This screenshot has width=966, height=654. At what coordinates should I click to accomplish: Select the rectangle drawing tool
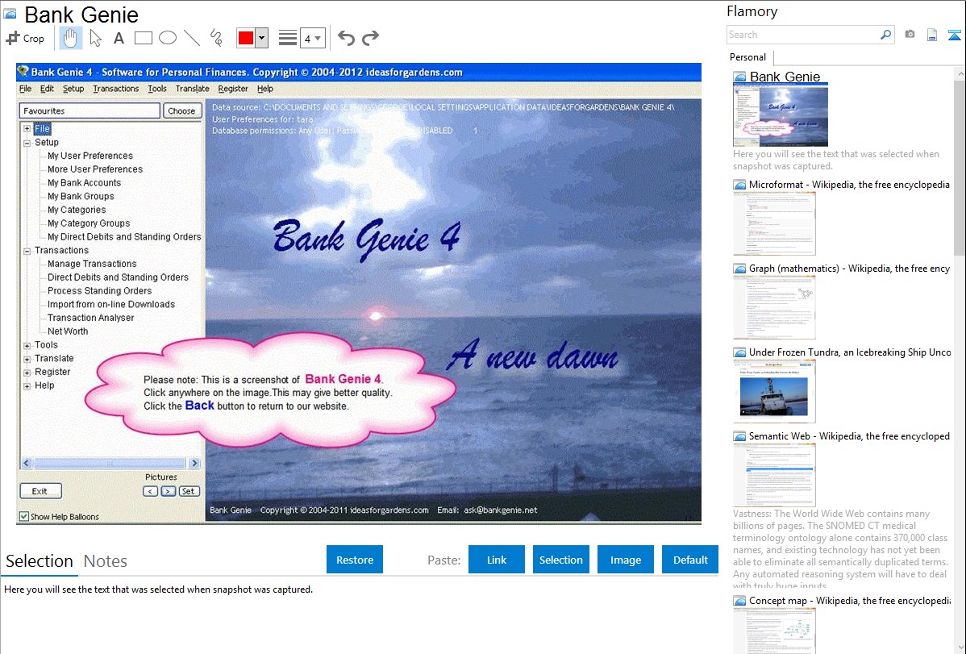tap(143, 38)
